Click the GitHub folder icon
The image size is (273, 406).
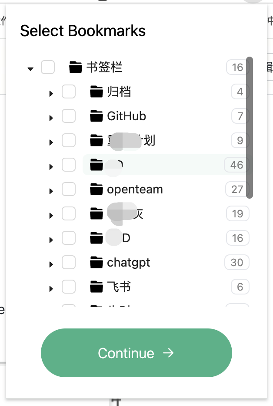coord(96,116)
